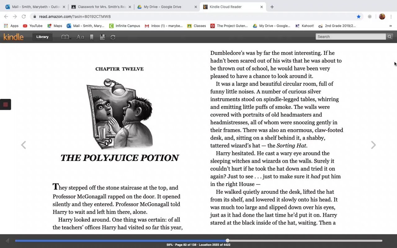Close the Kindle Cloud Reader tab
The height and width of the screenshot is (248, 397).
point(261,7)
